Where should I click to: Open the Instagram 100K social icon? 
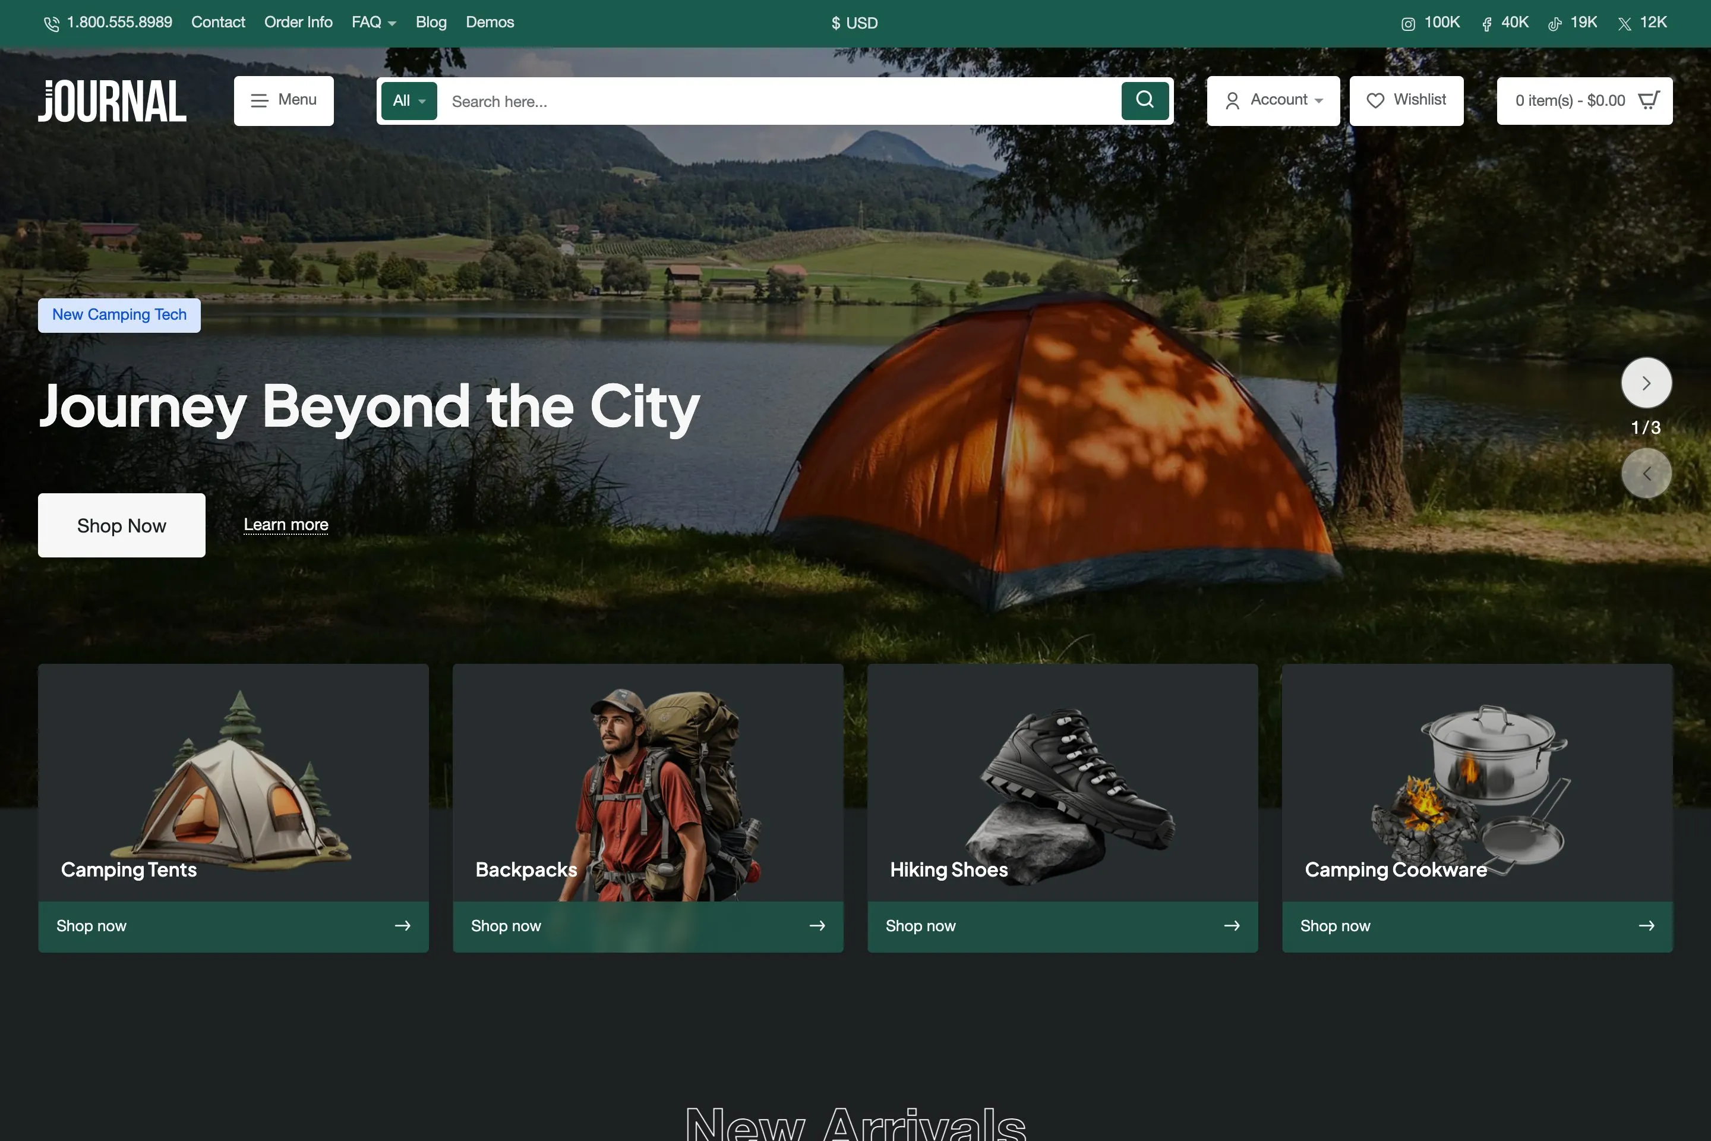pyautogui.click(x=1409, y=24)
